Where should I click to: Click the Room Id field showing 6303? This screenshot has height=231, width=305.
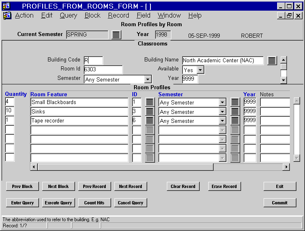pos(103,70)
